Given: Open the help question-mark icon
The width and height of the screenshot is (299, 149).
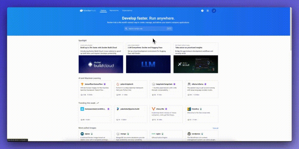Looking at the screenshot, I should pyautogui.click(x=202, y=11).
